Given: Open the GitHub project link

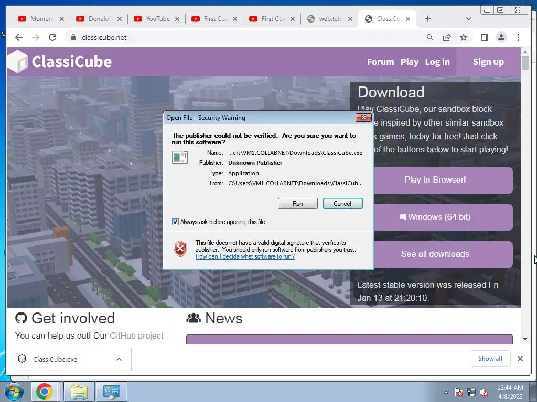Looking at the screenshot, I should click(x=136, y=336).
